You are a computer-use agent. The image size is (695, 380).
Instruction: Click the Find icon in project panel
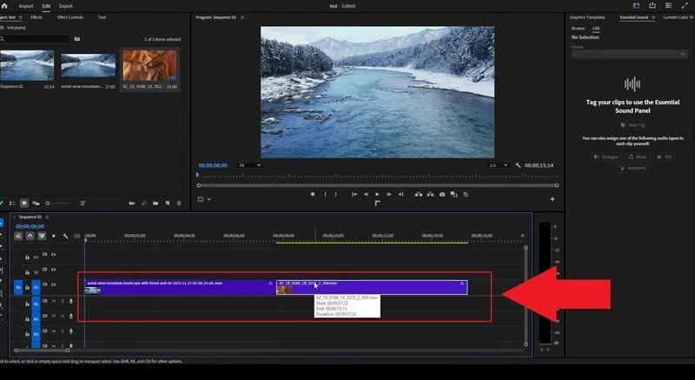143,203
